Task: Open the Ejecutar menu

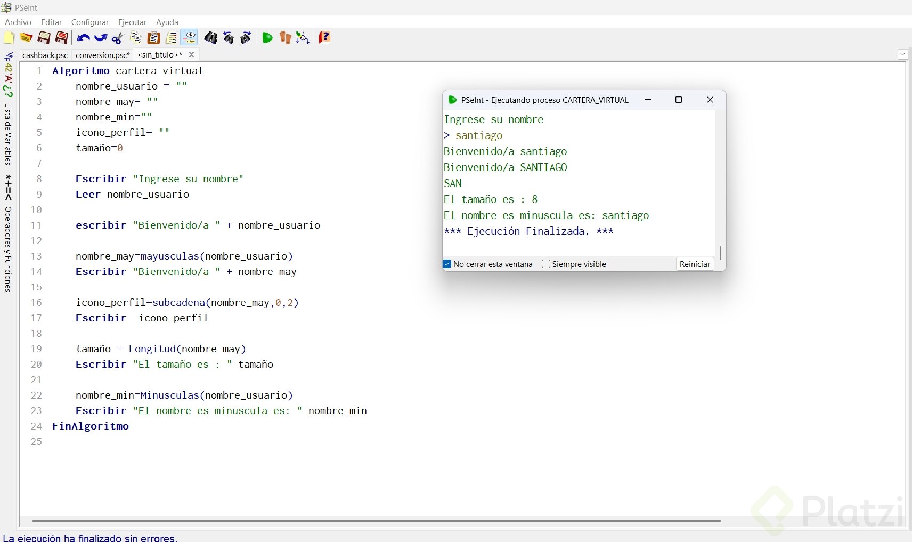Action: point(132,22)
